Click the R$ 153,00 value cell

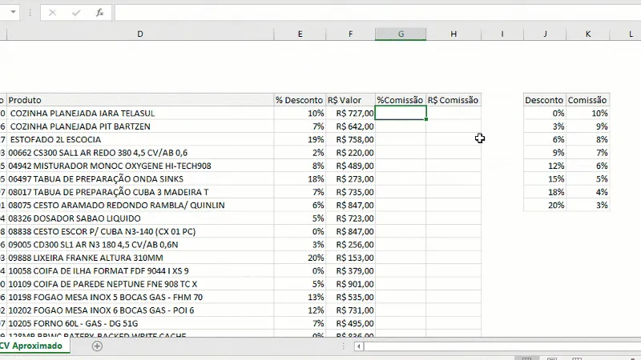click(x=350, y=258)
